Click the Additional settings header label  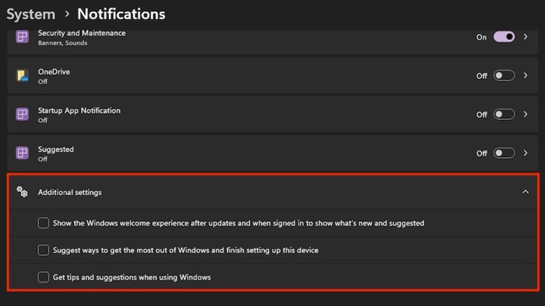pos(70,192)
